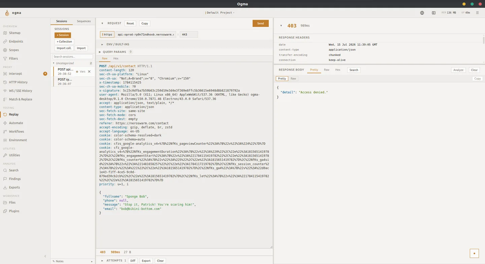Open the hamburger menu icon at top right
The image size is (485, 264).
coord(477,13)
